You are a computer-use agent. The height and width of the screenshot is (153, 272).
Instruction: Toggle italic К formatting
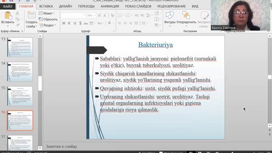tap(69, 23)
